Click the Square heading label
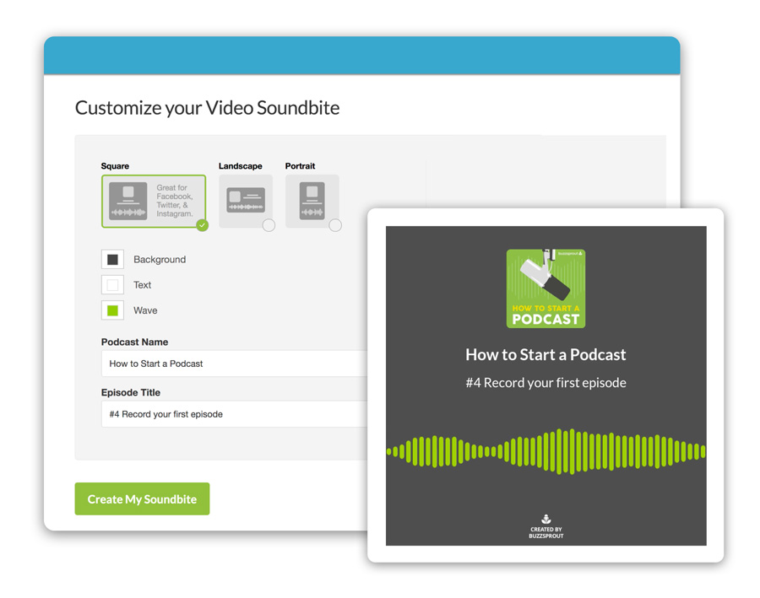This screenshot has width=760, height=598. [115, 166]
